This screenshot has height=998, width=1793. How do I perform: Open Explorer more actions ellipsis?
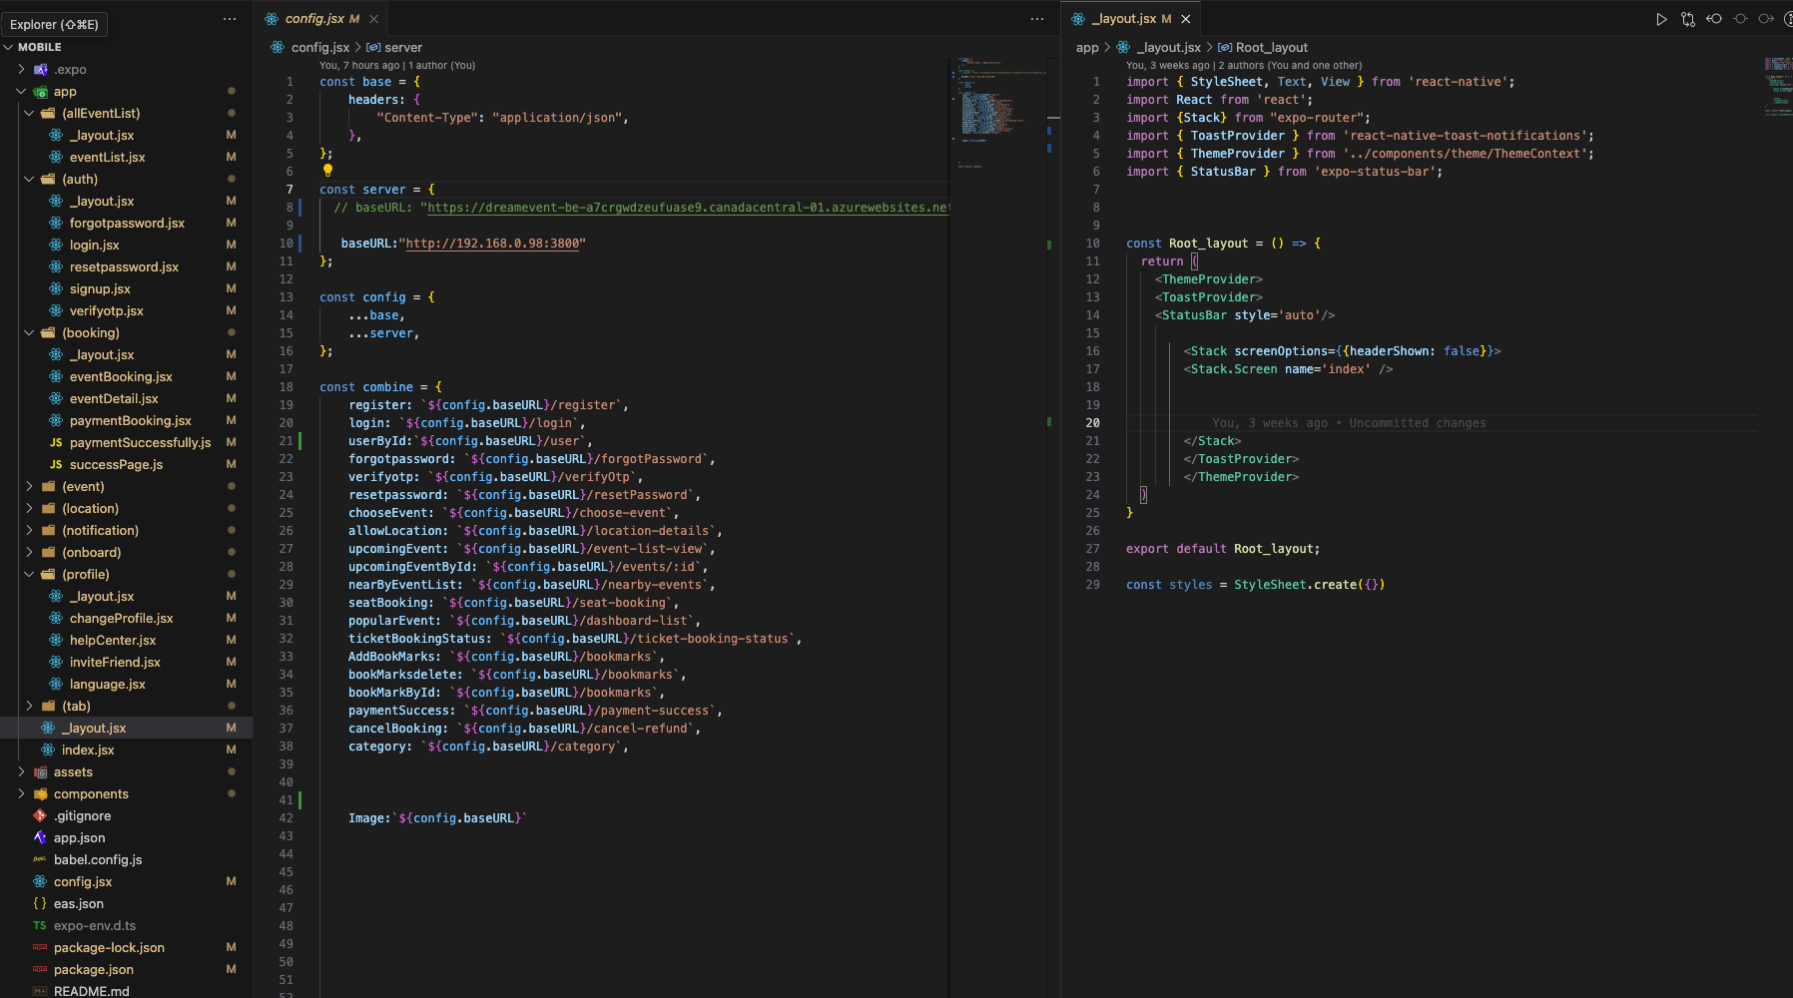(x=230, y=19)
